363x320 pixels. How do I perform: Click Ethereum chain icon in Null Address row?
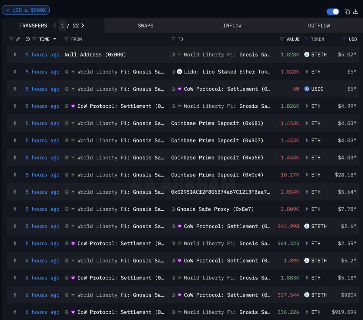[x=15, y=55]
